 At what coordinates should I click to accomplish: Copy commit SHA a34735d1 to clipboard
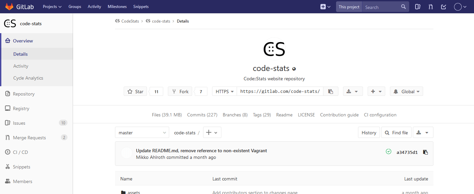point(425,152)
